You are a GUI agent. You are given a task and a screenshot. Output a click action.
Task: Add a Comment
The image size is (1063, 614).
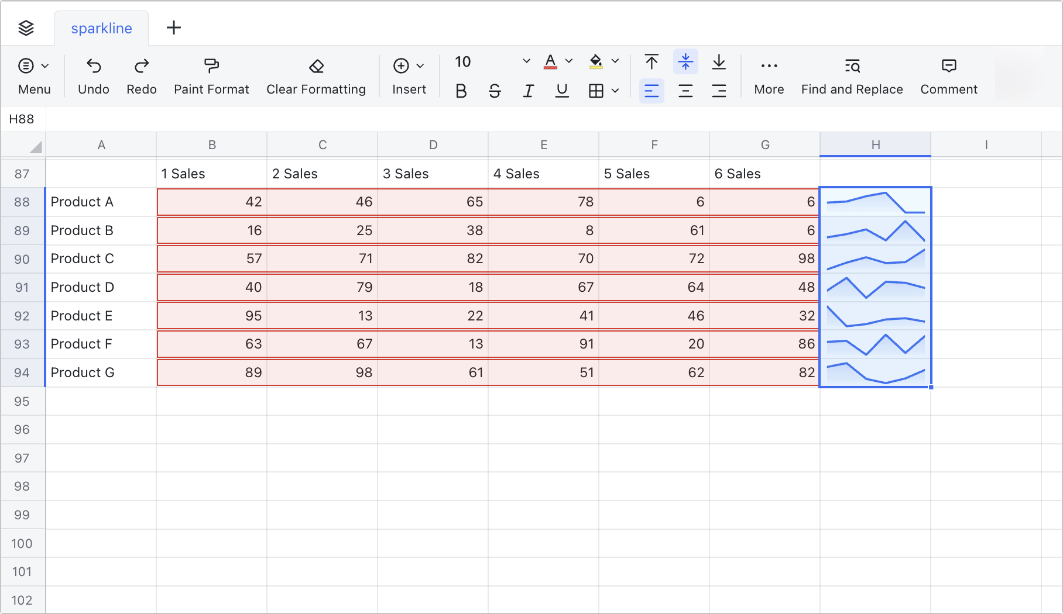(948, 75)
